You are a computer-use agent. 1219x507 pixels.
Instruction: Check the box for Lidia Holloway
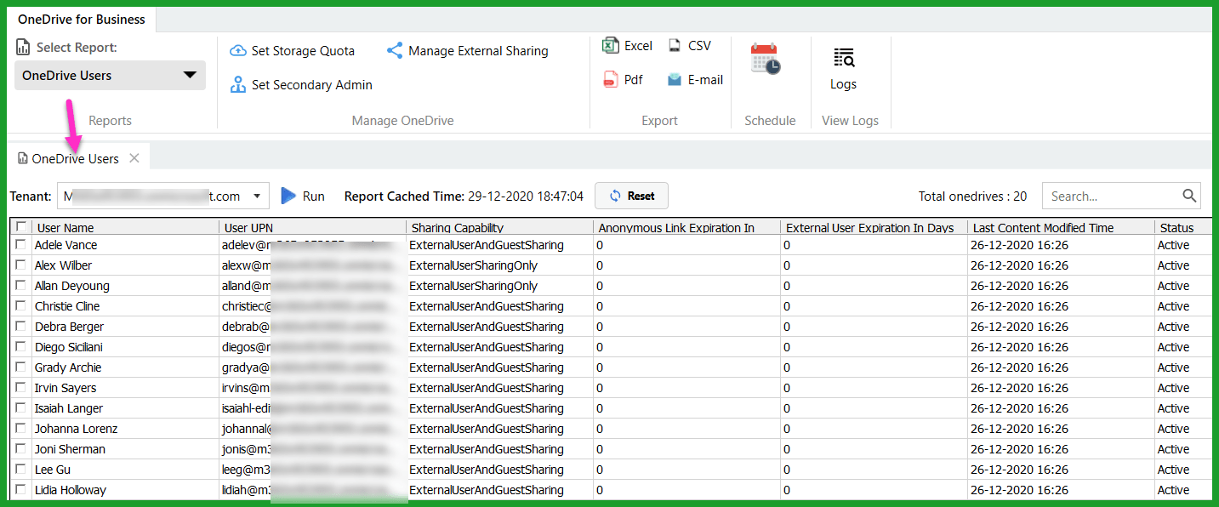click(x=20, y=490)
